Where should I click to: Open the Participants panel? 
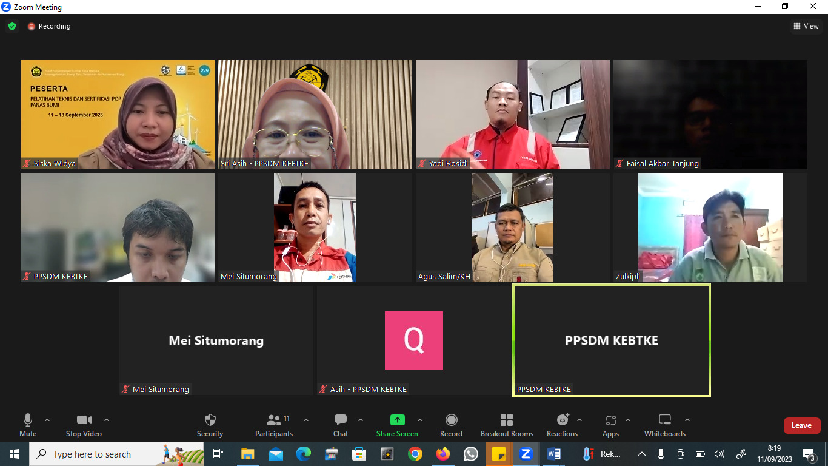tap(274, 425)
